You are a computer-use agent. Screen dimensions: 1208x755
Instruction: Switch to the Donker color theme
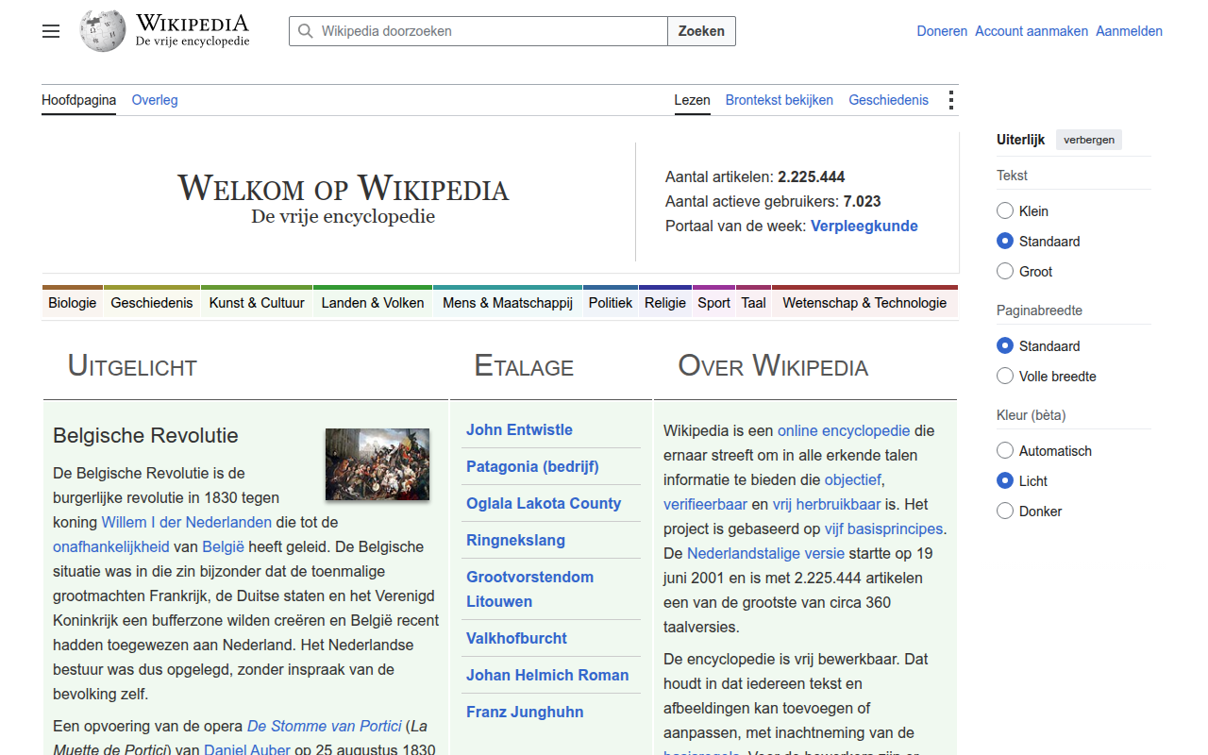[x=1005, y=512]
